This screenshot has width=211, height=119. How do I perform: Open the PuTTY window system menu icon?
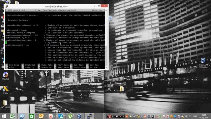(7, 6)
